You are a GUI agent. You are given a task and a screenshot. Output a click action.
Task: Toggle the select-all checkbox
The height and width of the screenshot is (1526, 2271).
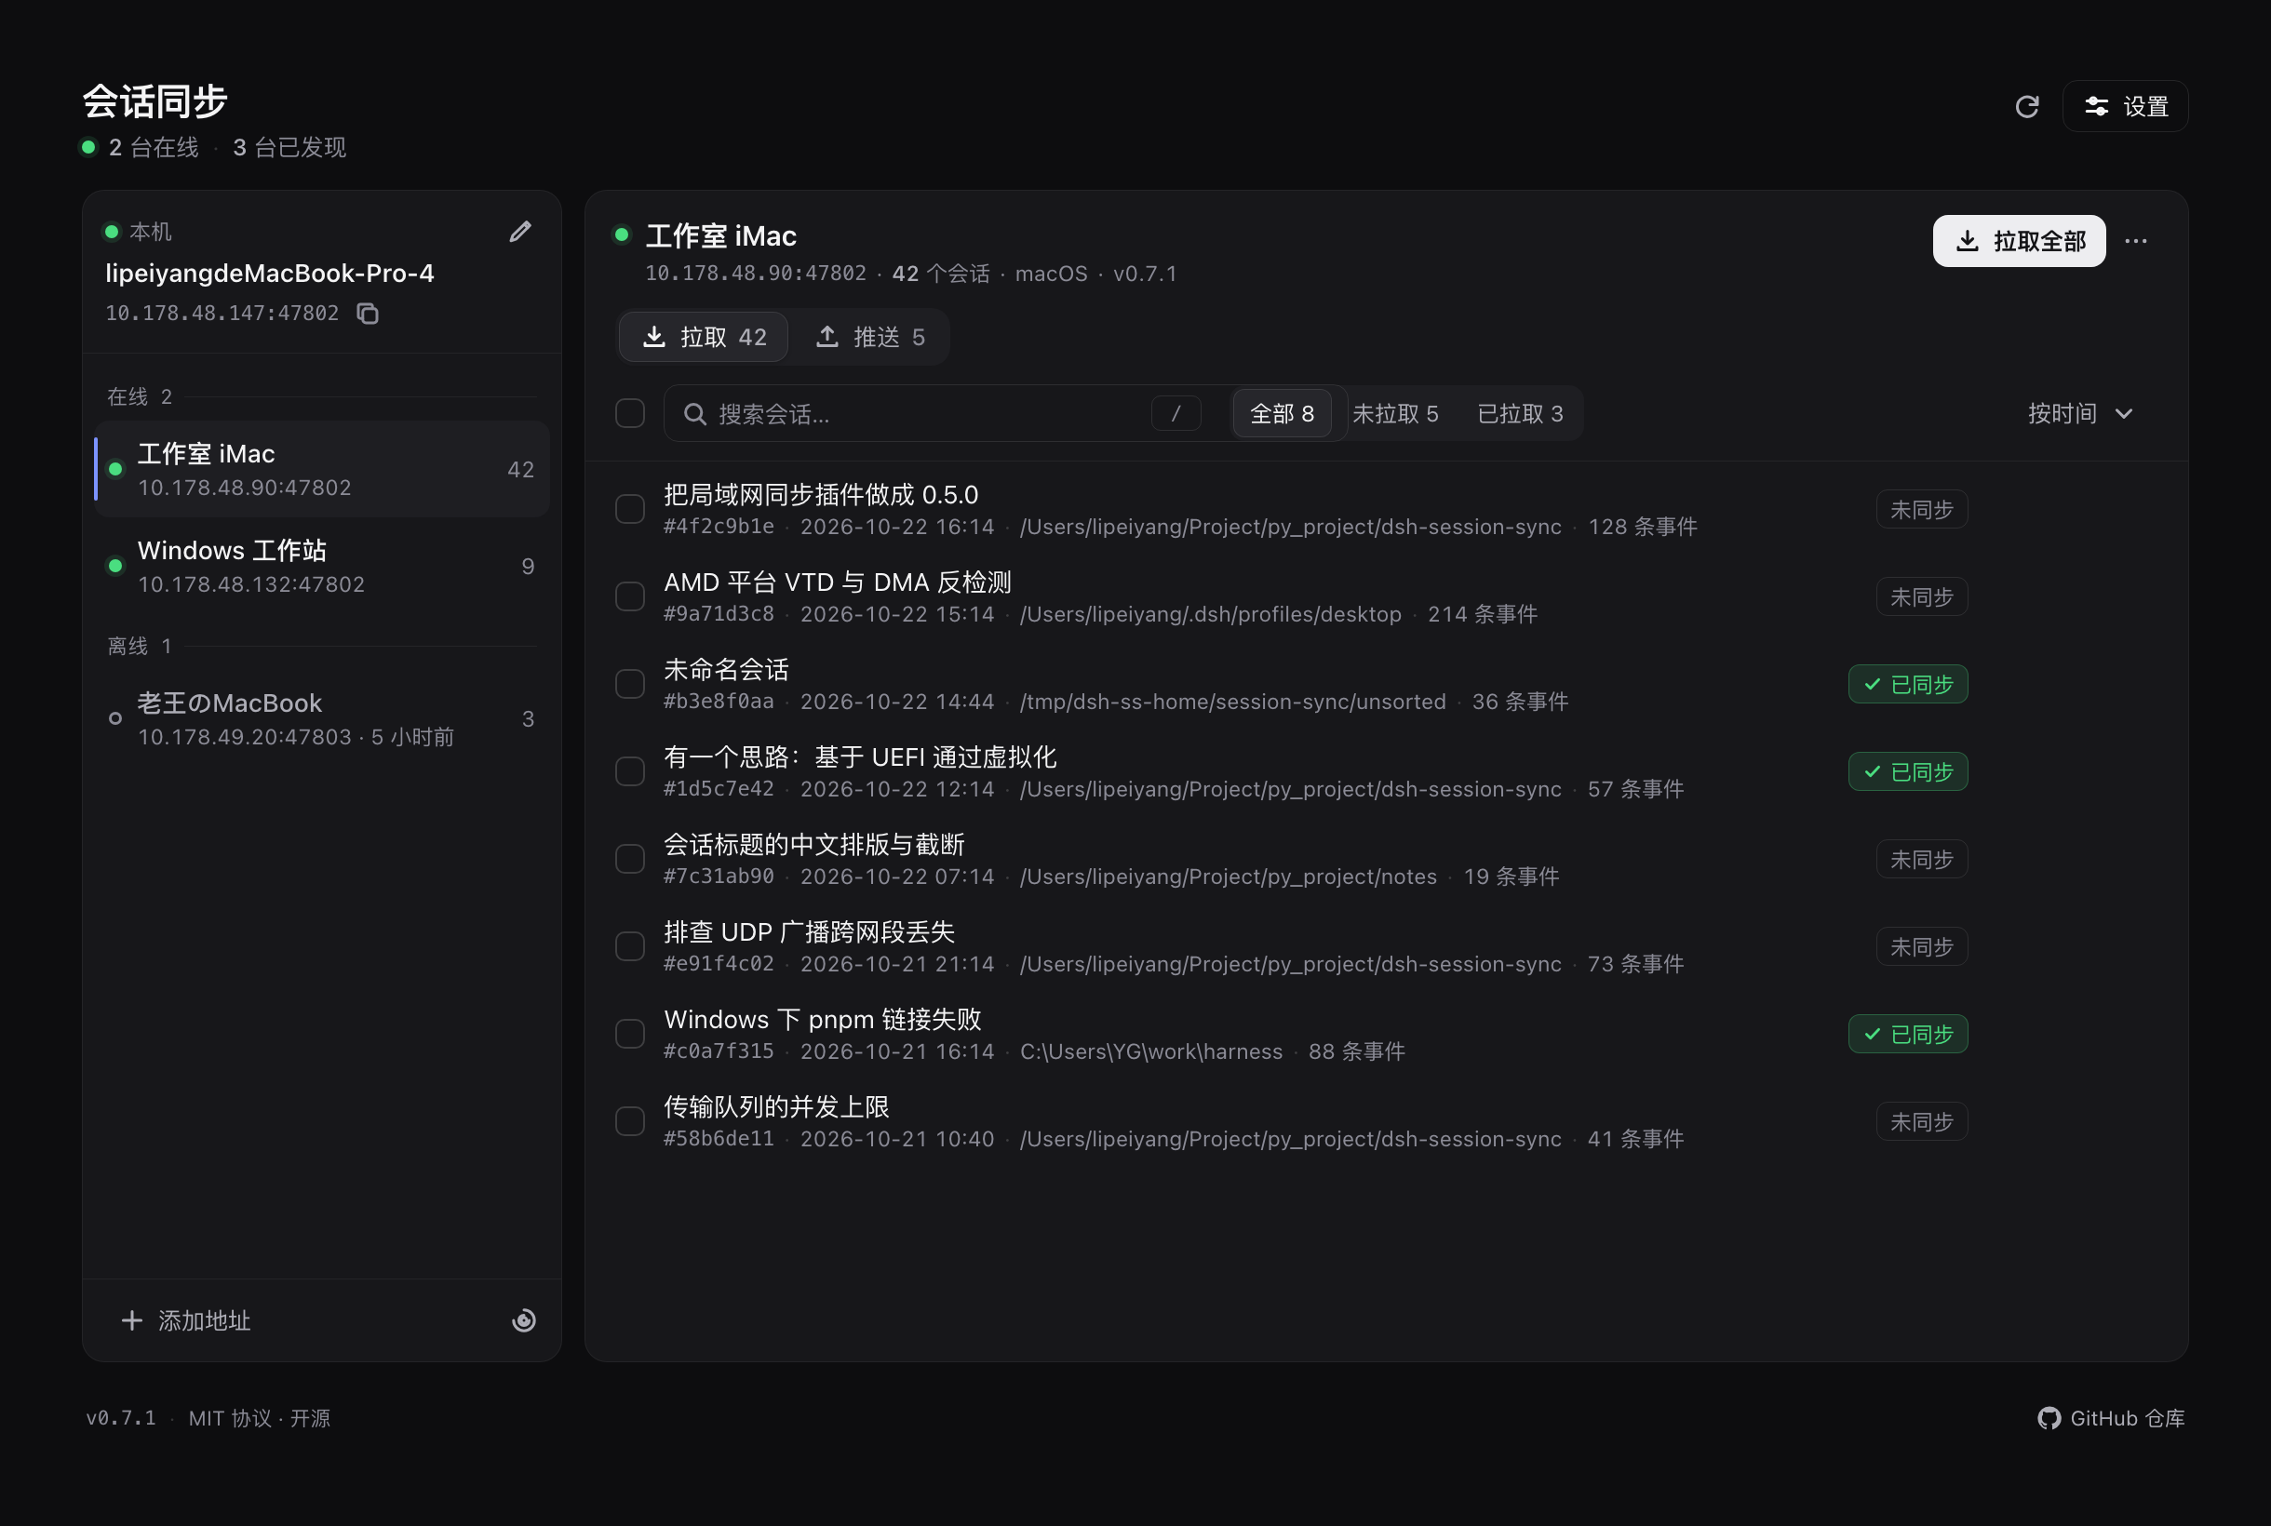tap(630, 414)
